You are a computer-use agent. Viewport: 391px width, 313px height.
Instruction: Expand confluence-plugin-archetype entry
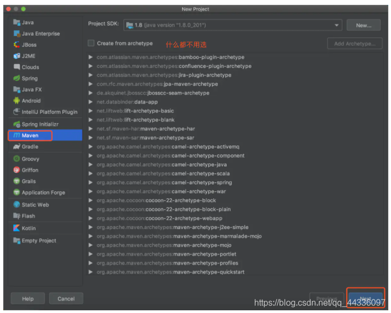[90, 66]
